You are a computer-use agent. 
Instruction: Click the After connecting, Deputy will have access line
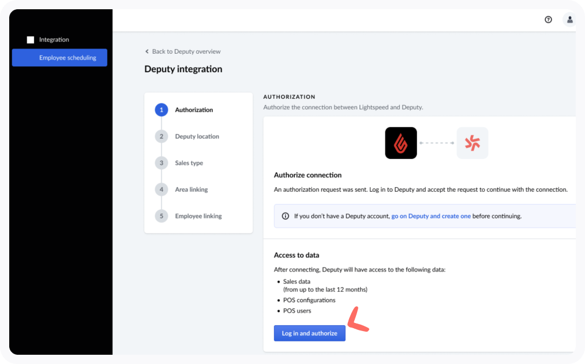[x=359, y=270]
